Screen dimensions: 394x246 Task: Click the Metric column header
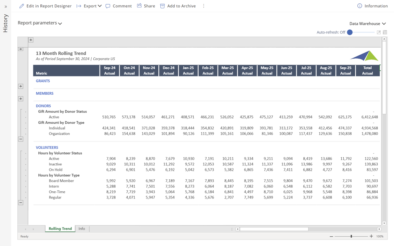(66, 70)
